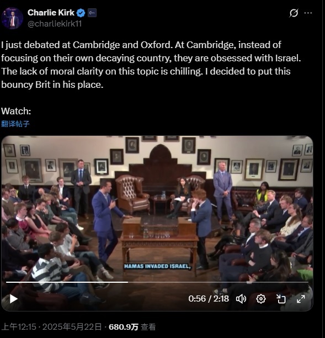Click the Charlie Kirk display name

click(51, 13)
